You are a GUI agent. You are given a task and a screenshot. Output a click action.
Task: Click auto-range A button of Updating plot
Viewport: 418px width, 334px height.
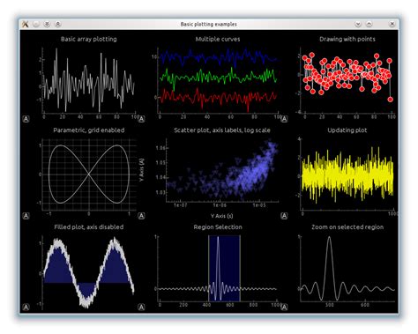point(284,216)
